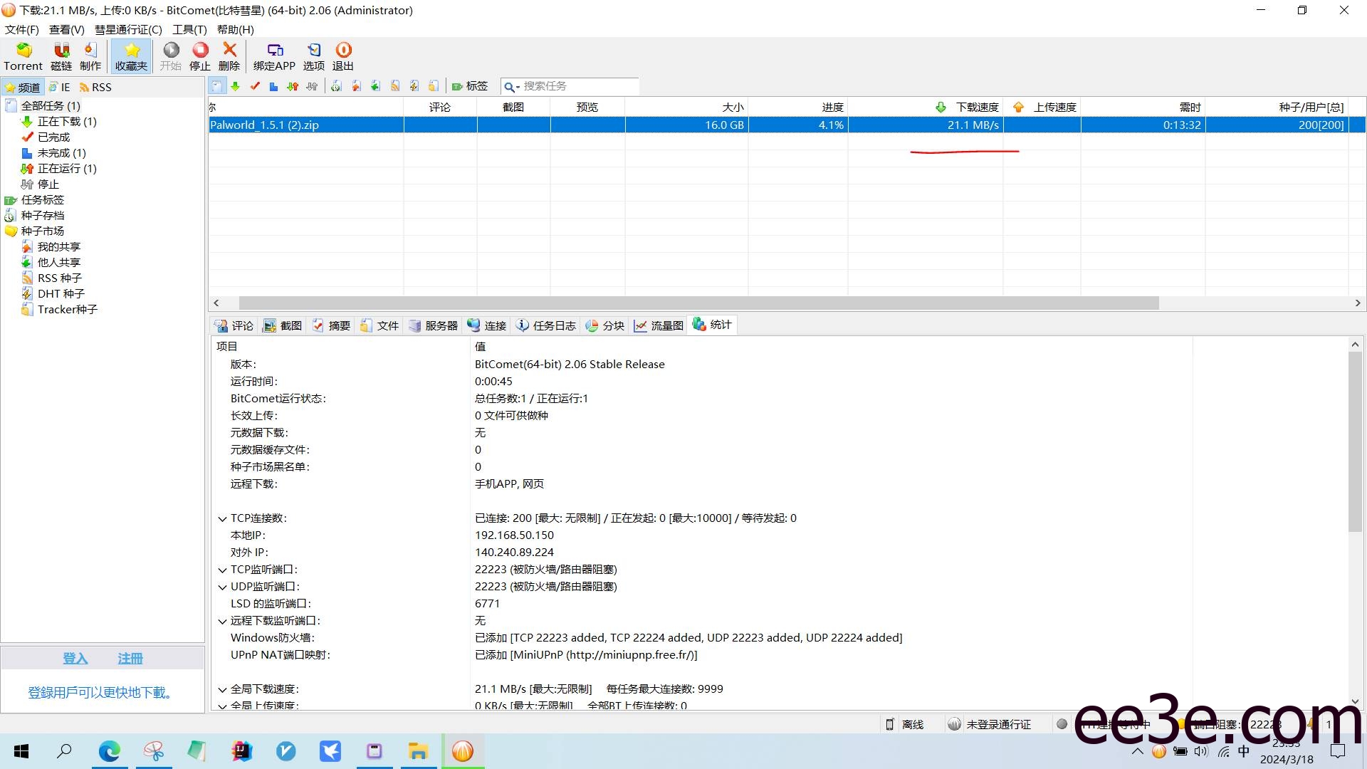
Task: Click the 登入 login button
Action: [x=75, y=659]
